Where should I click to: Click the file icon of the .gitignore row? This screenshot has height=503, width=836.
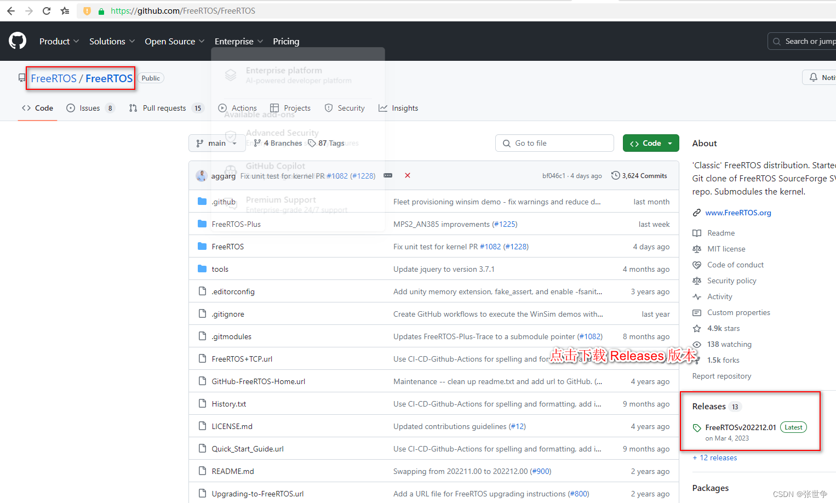tap(202, 313)
